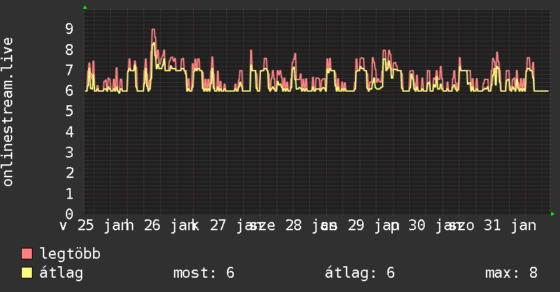Click the green arrow atop the y-axis

(85, 7)
